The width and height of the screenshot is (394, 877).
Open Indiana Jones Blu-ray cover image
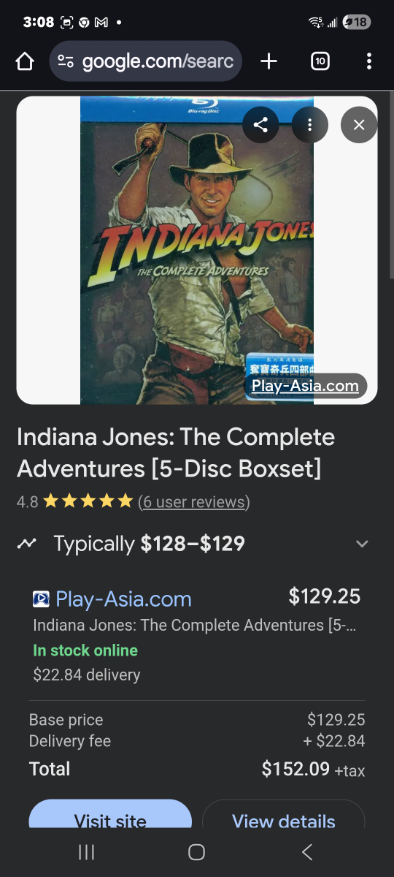coord(197,251)
